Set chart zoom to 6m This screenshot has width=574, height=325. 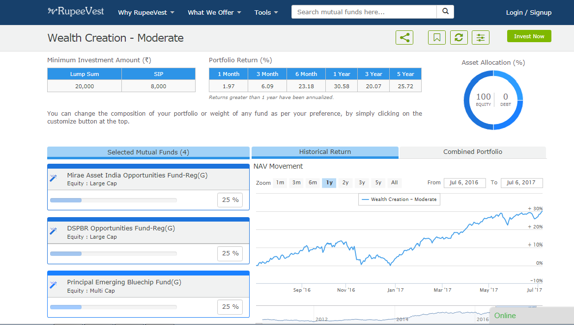point(313,182)
